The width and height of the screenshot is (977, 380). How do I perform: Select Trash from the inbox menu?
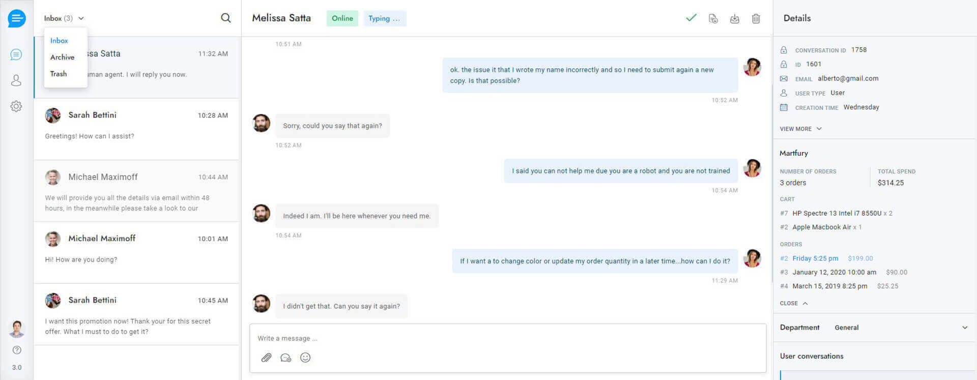[x=59, y=74]
